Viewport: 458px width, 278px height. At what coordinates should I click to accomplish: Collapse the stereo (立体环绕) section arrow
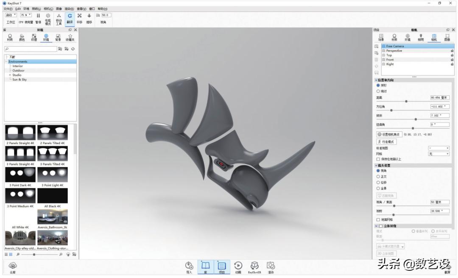[x=376, y=226]
